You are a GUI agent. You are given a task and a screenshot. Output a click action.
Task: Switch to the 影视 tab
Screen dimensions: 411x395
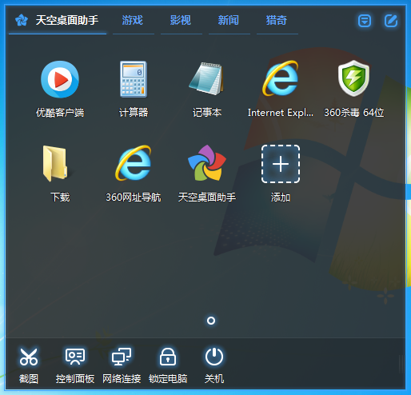click(x=181, y=20)
